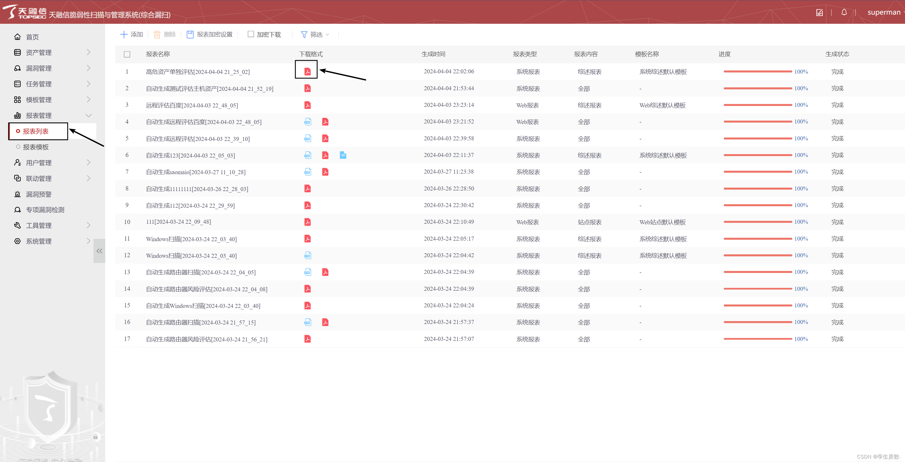
Task: Open the 筛选 filter dropdown
Action: click(315, 34)
